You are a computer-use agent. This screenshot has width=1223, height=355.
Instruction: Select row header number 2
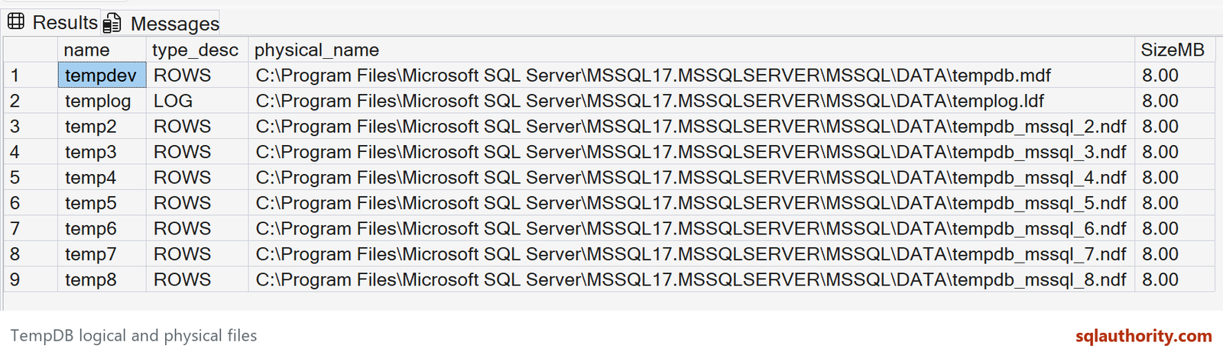(31, 101)
